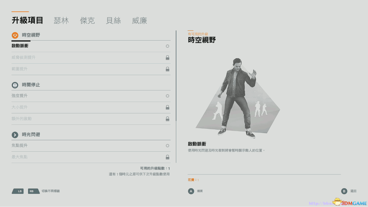
Task: Click the 時光閃避 arrow category icon
Action: pos(15,135)
